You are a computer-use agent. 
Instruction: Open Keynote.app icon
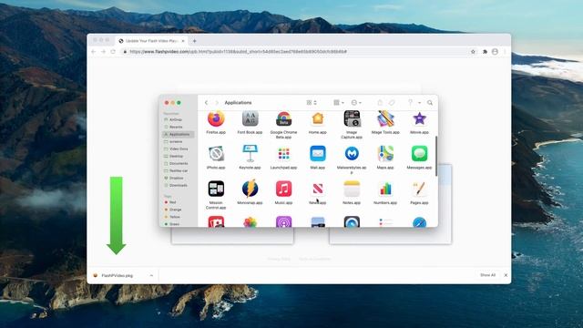[250, 154]
